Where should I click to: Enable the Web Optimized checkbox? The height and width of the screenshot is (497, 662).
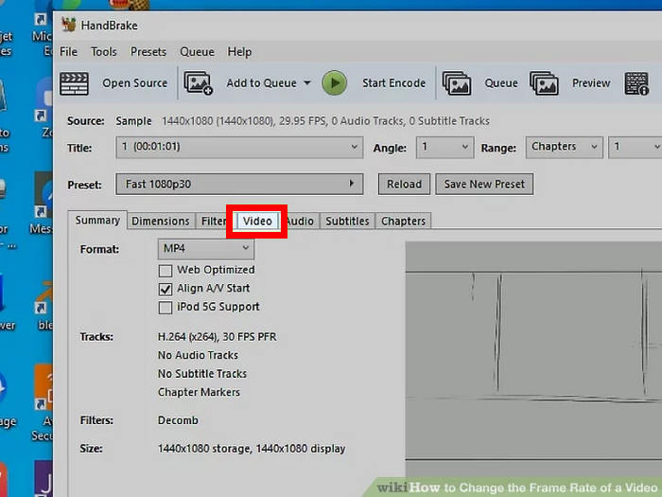[165, 270]
